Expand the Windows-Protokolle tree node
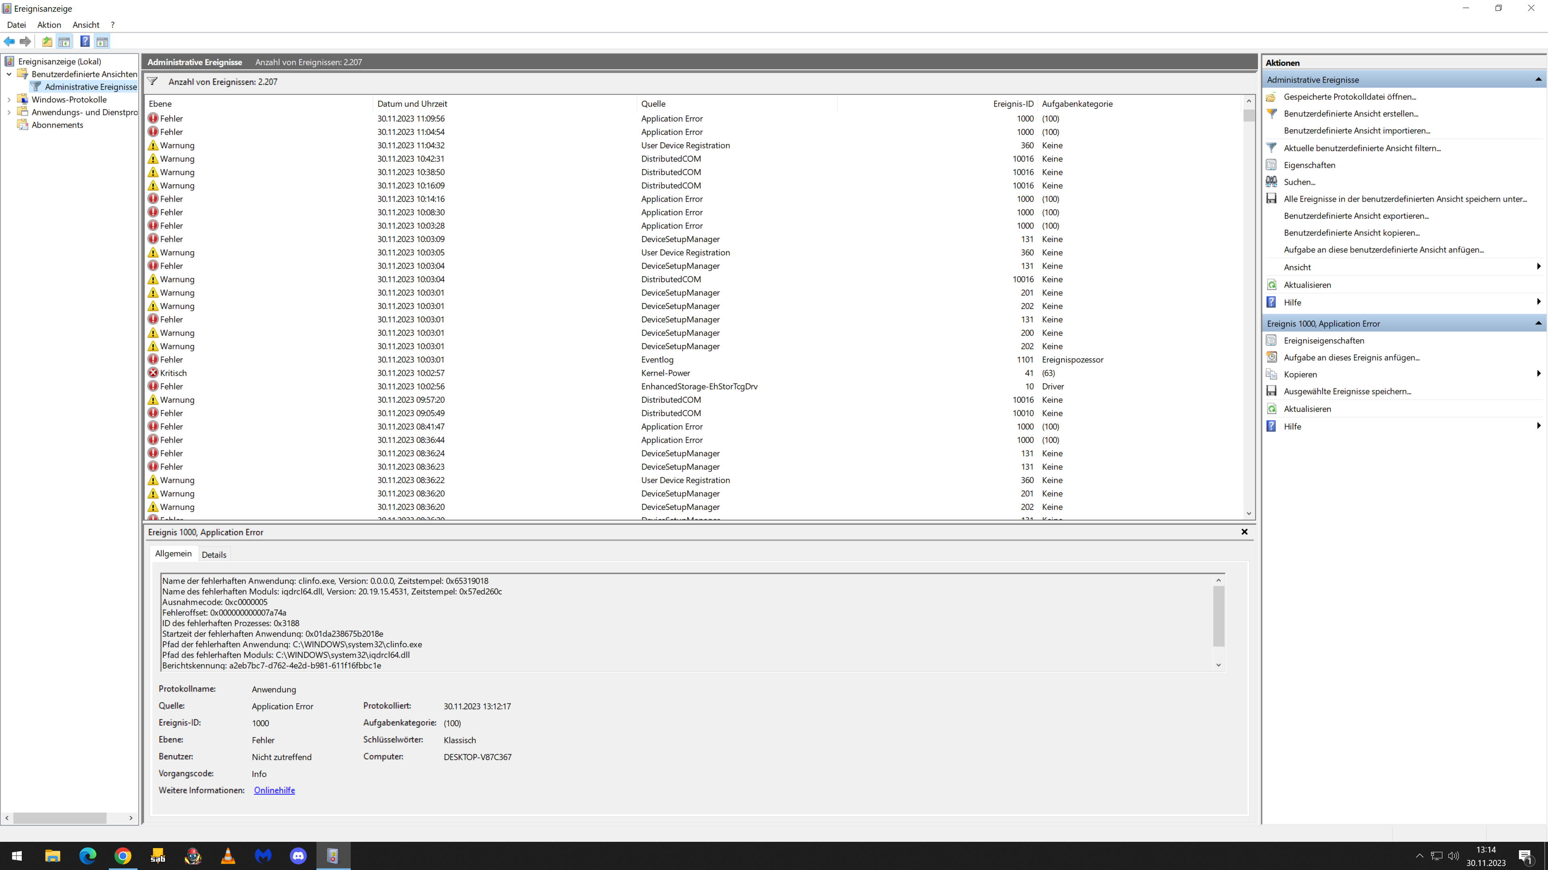 click(9, 99)
